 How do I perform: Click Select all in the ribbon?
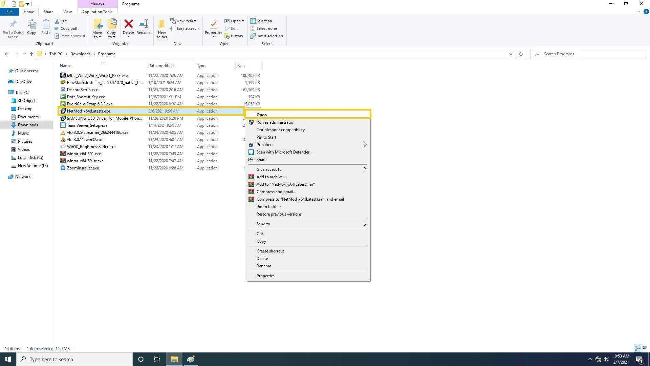point(261,21)
